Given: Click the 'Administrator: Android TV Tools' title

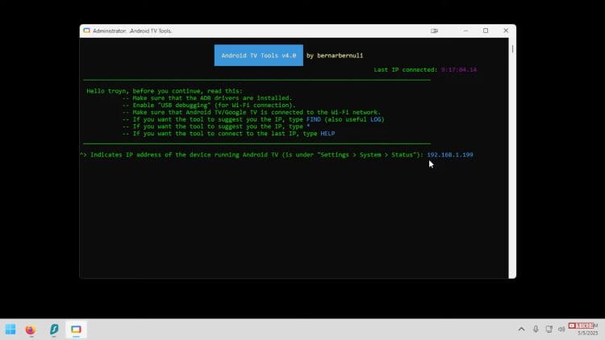Looking at the screenshot, I should coord(132,31).
